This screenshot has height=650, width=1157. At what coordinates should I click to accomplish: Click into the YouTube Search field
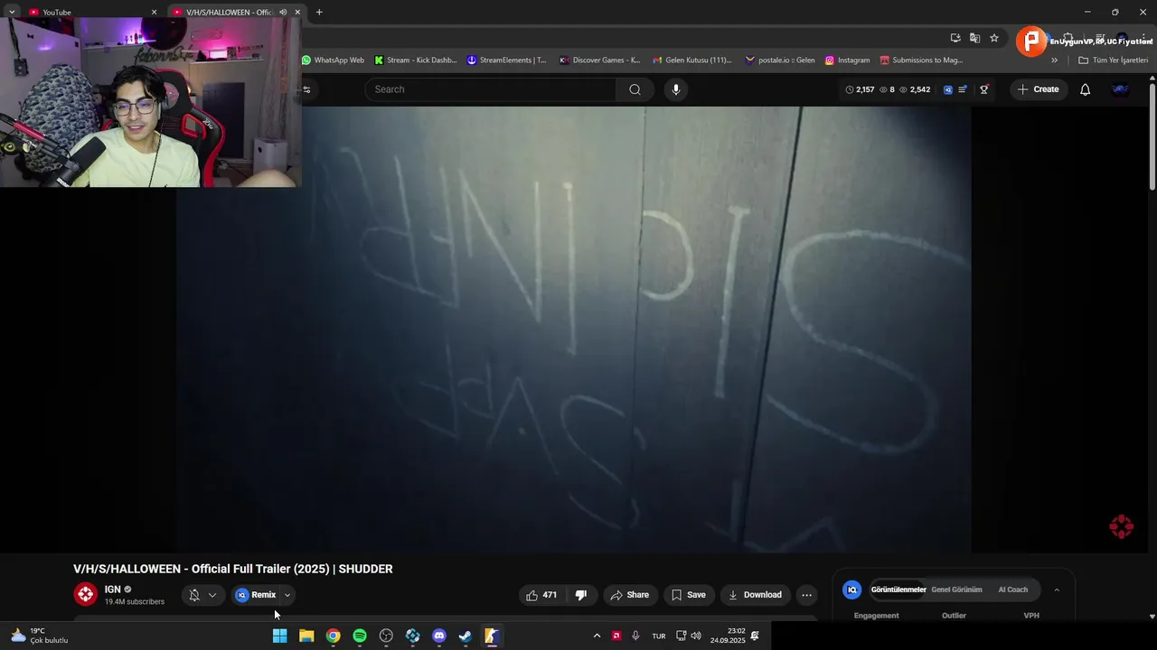[491, 89]
